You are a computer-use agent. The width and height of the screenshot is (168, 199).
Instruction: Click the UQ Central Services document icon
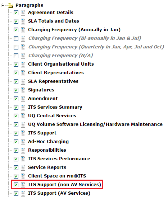point(23,116)
